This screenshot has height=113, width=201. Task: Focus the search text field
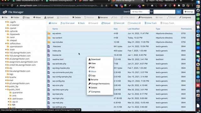tap(164, 12)
